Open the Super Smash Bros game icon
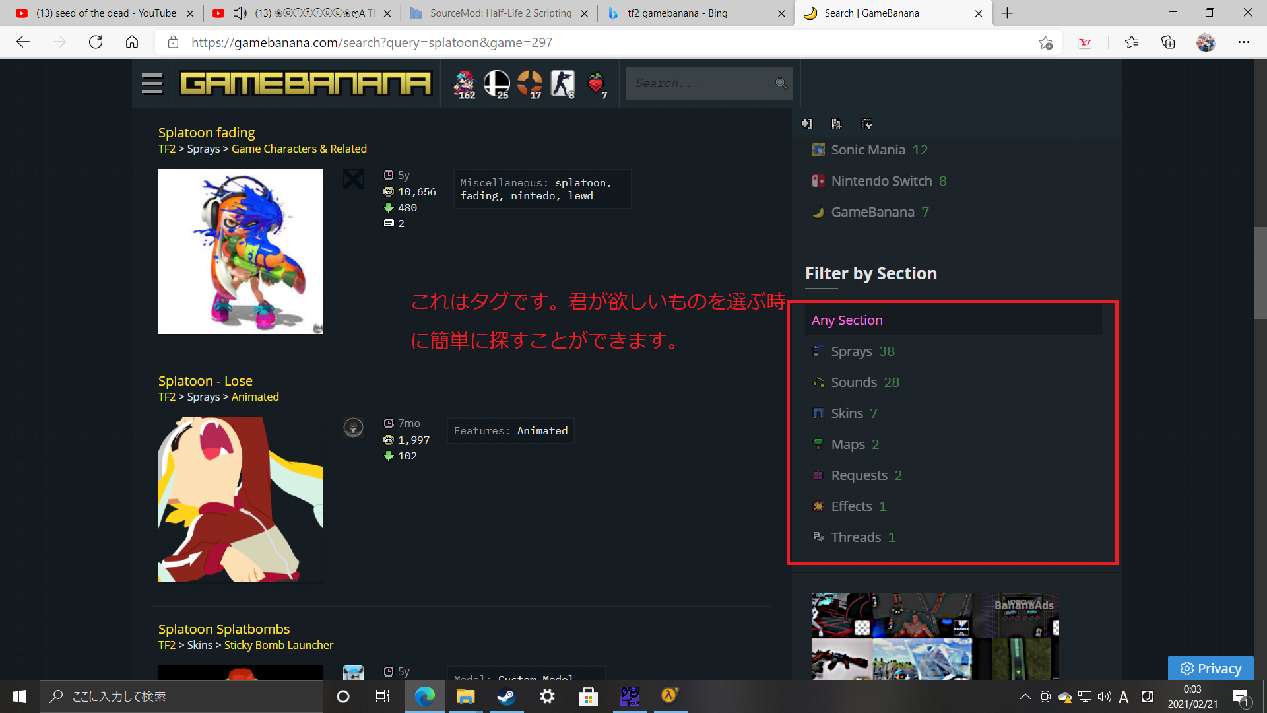 [x=496, y=83]
